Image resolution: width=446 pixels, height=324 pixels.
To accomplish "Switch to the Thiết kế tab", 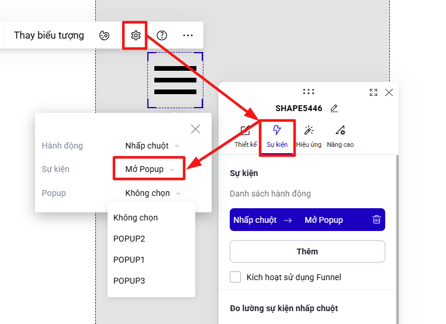I will [x=246, y=137].
